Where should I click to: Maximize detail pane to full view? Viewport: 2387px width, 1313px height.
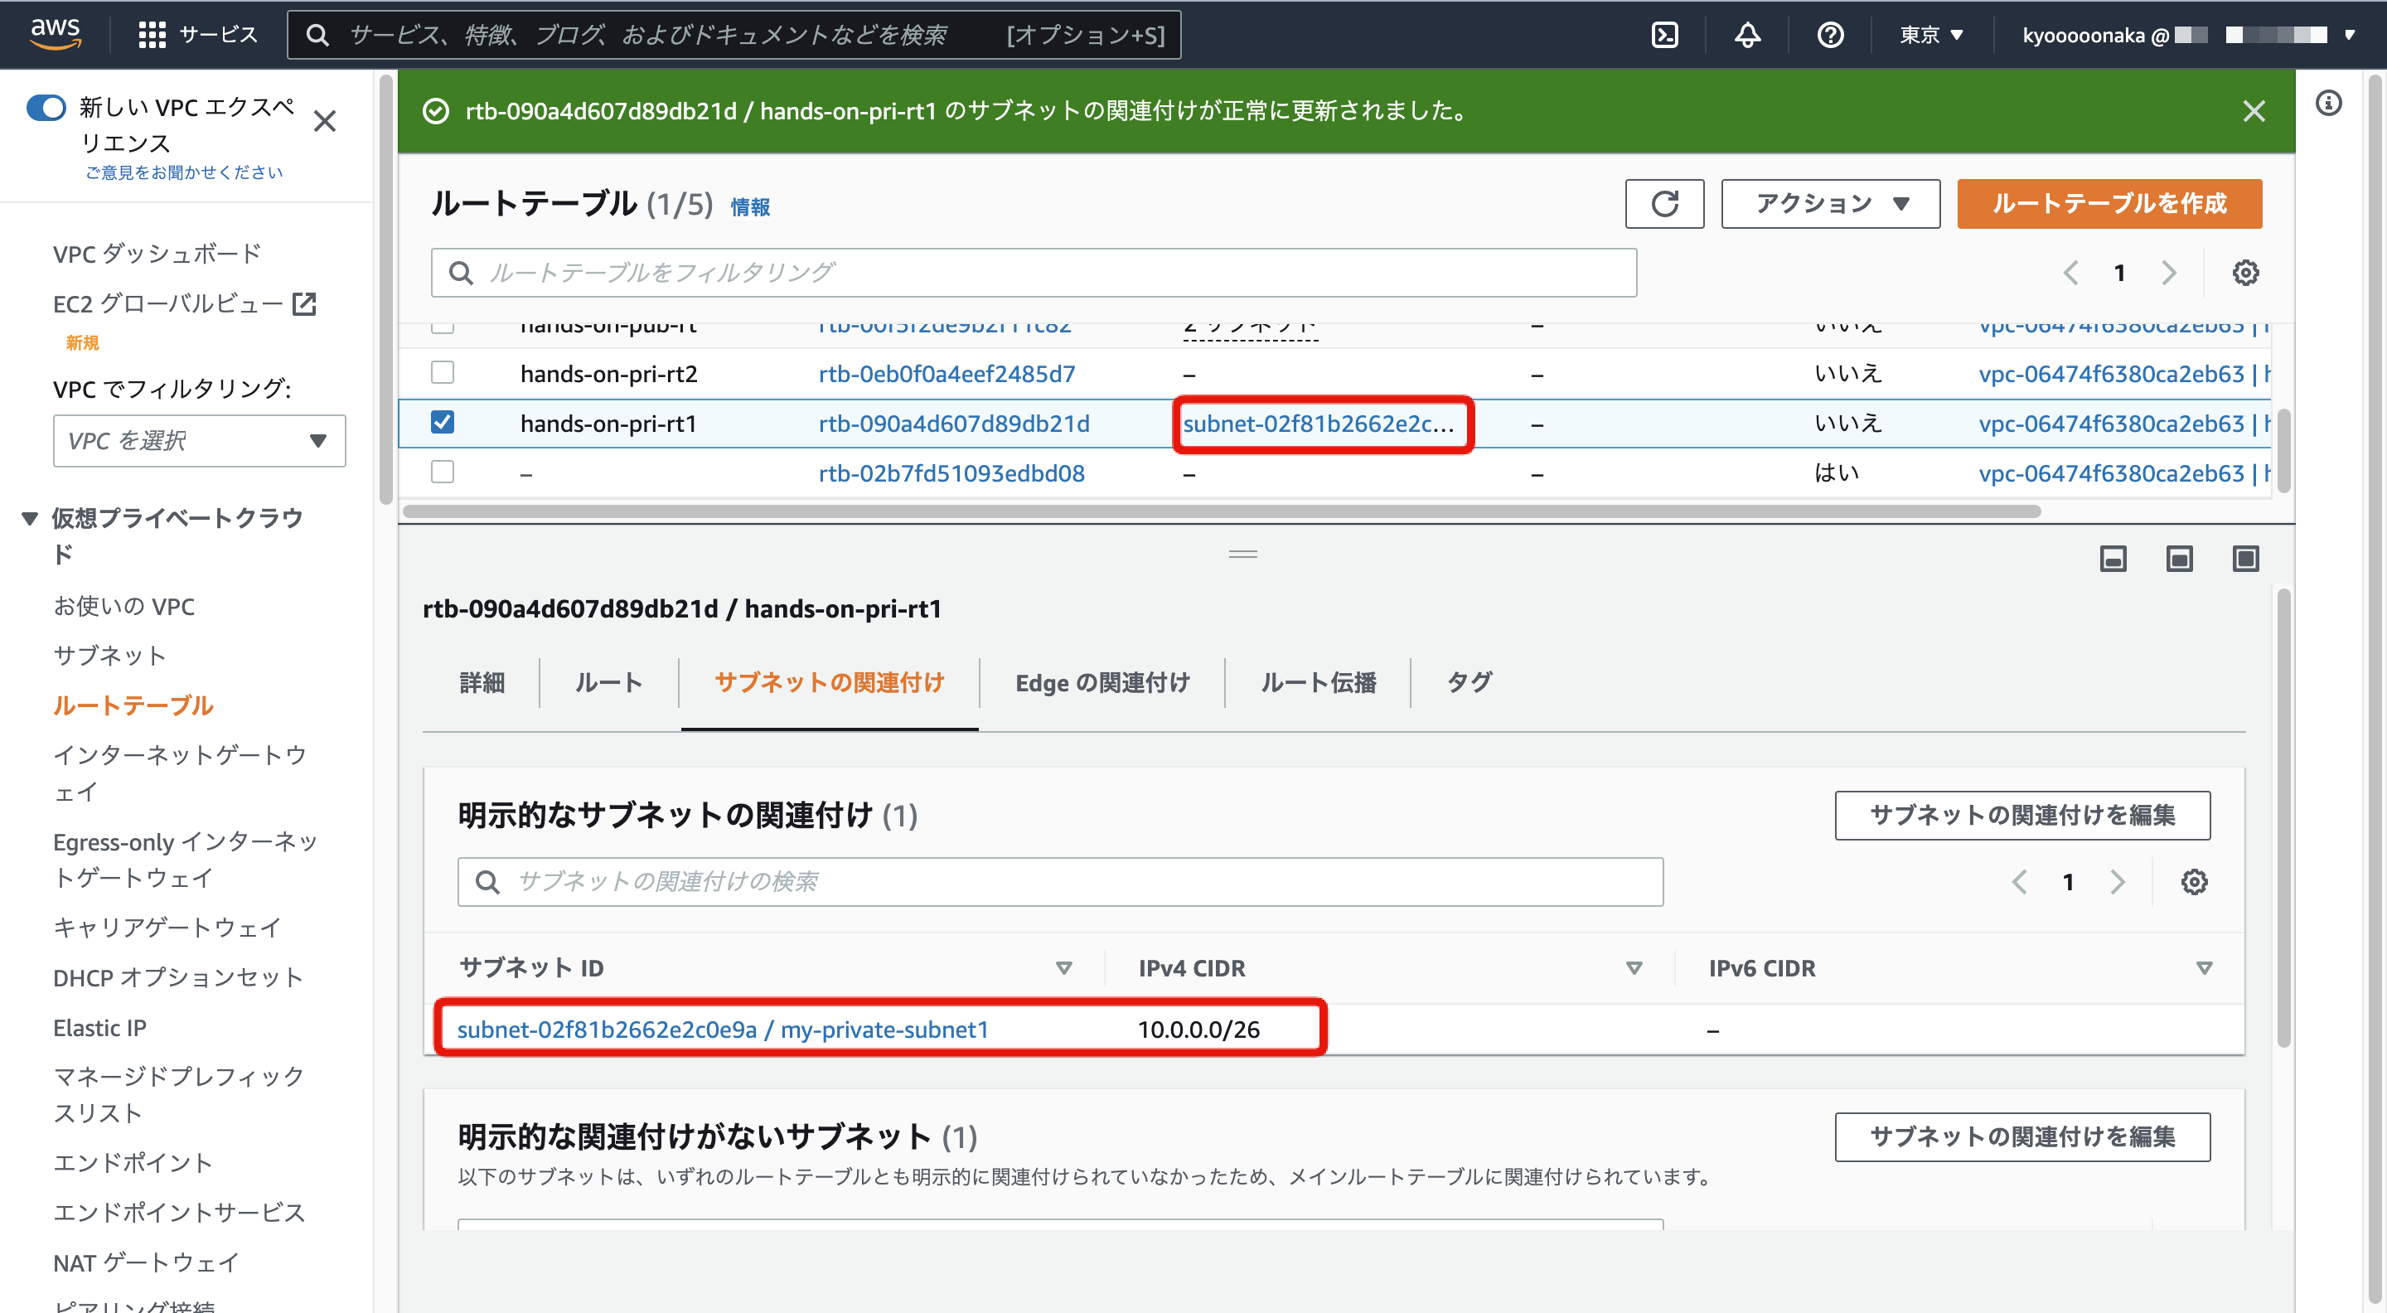point(2245,559)
